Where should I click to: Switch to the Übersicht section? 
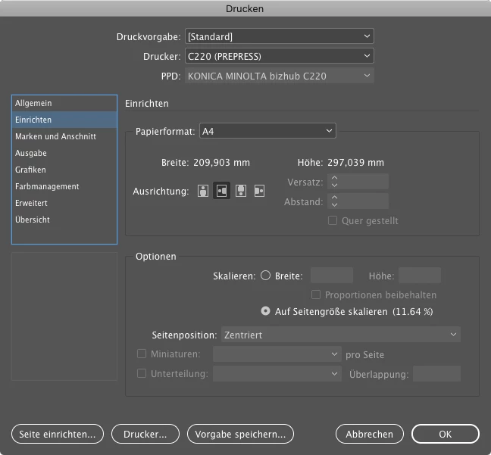64,220
